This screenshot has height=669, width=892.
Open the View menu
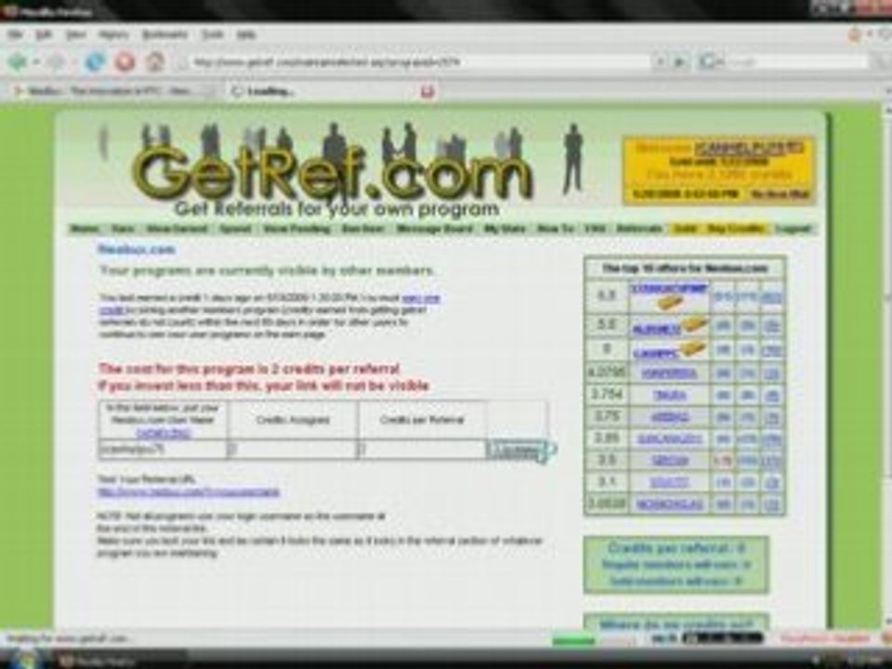point(75,34)
